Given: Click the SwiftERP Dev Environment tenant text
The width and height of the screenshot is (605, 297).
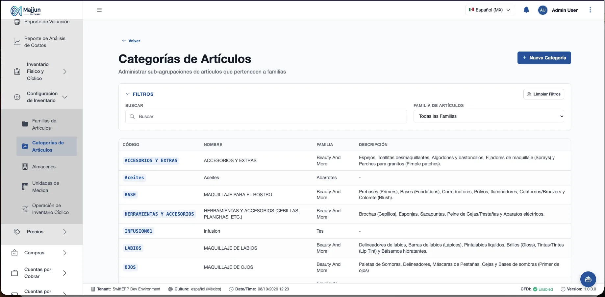Looking at the screenshot, I should click(x=136, y=289).
